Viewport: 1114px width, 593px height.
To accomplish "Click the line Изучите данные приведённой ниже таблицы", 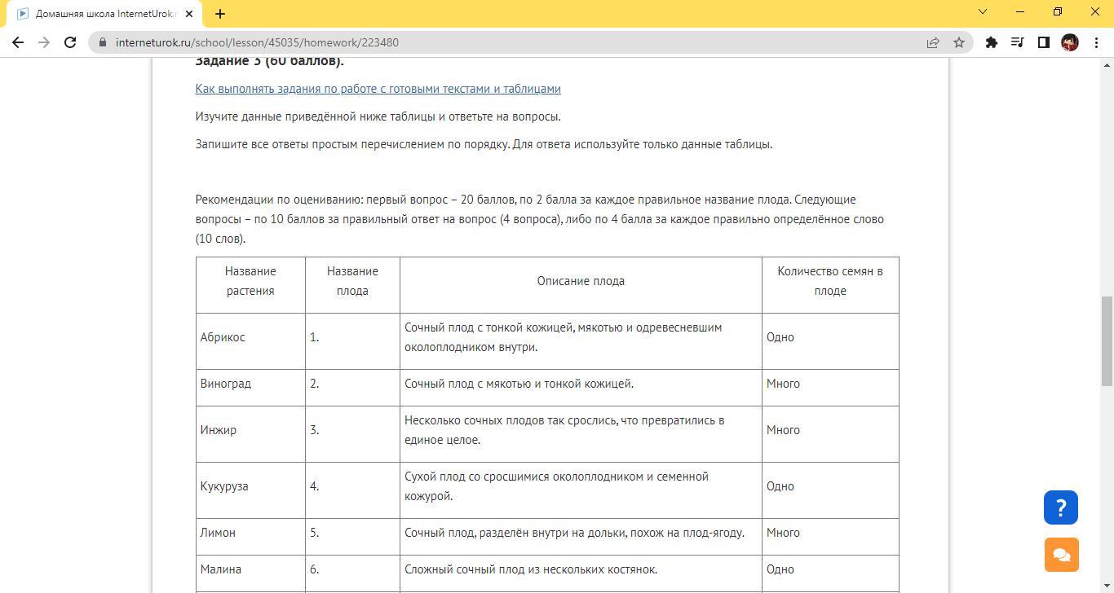I will 378,116.
